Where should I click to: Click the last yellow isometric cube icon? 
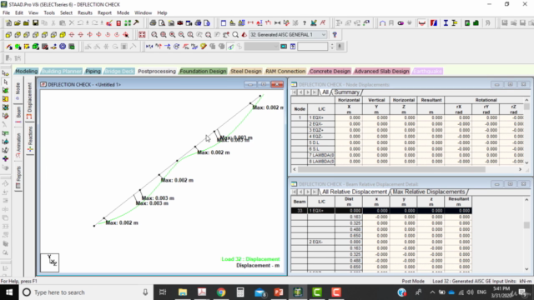63,35
